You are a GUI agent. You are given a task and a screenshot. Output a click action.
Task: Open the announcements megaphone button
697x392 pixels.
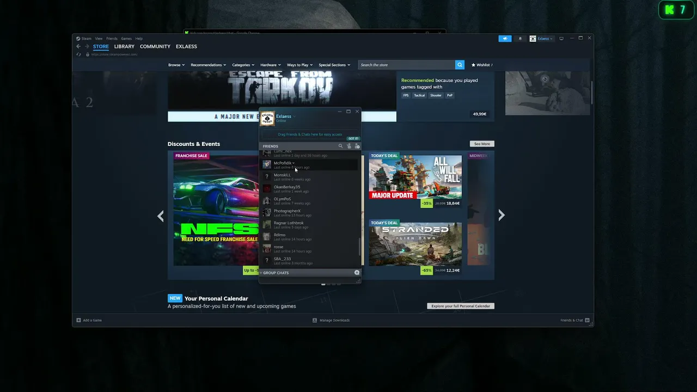point(505,39)
